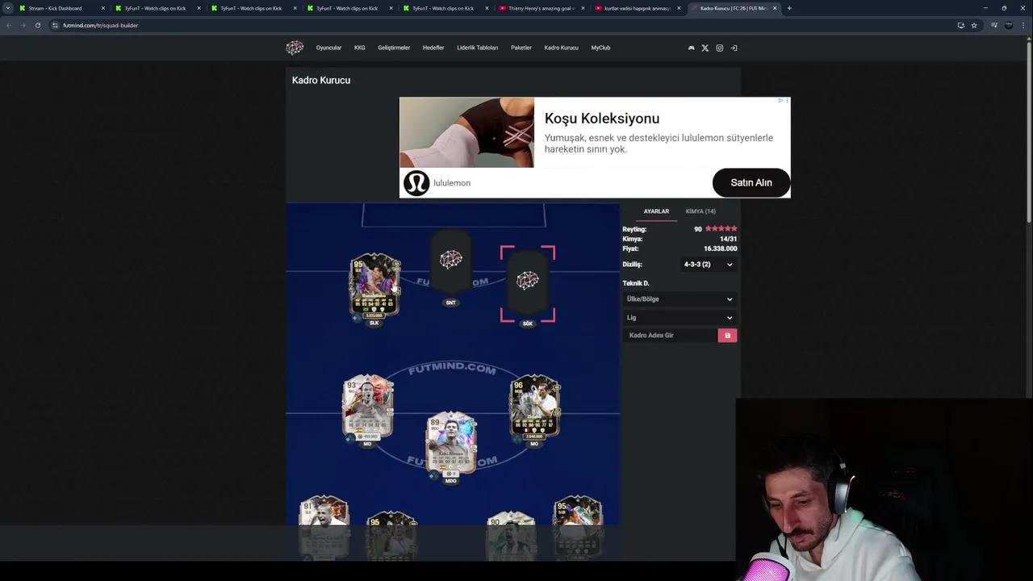The width and height of the screenshot is (1033, 581).
Task: Expand the Ülke/Bölge dropdown
Action: 680,299
